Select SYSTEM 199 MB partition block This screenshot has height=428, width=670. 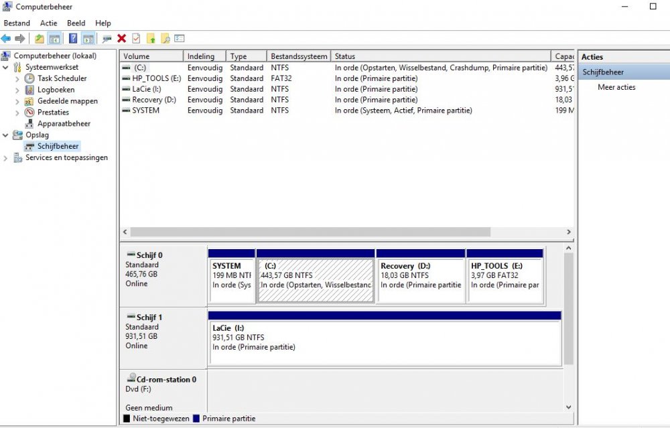tap(232, 277)
